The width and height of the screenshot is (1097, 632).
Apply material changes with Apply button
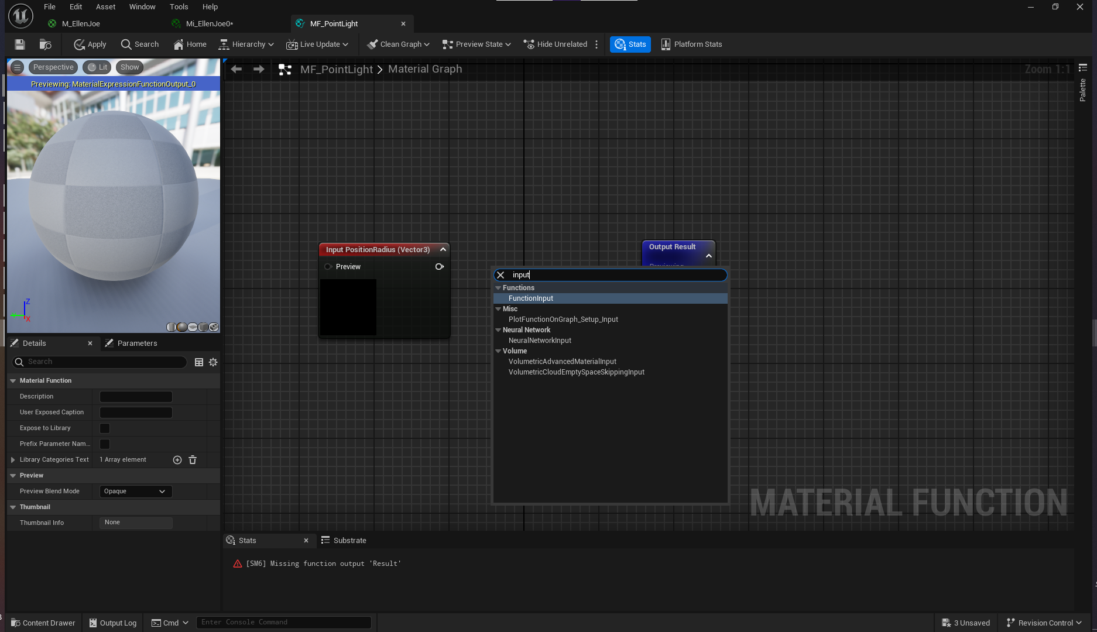[x=90, y=44]
